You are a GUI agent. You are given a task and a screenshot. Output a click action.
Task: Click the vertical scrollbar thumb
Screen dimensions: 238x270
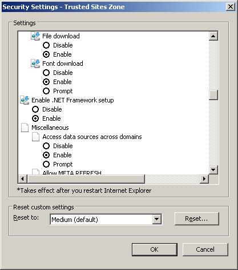(213, 95)
